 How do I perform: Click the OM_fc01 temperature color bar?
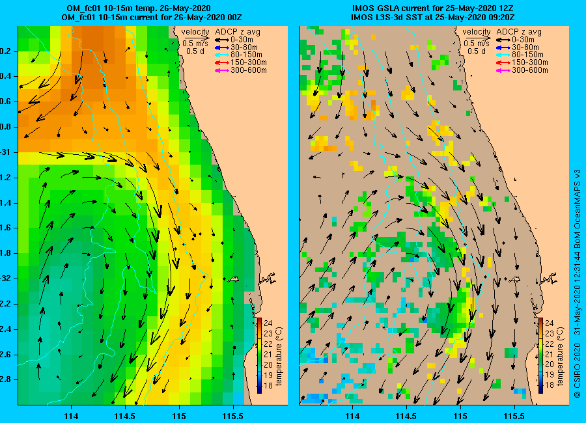coord(259,355)
